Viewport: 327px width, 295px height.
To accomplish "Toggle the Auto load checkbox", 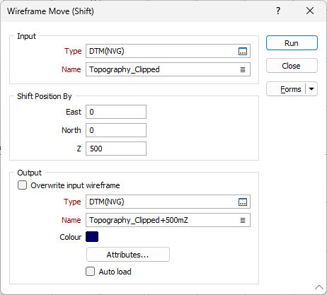I will tap(90, 272).
